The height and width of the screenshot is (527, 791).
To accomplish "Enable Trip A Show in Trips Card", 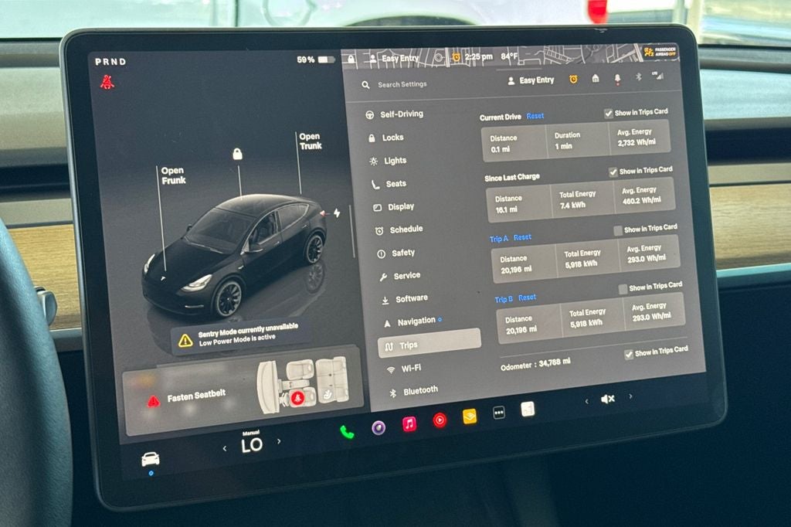I will click(618, 231).
